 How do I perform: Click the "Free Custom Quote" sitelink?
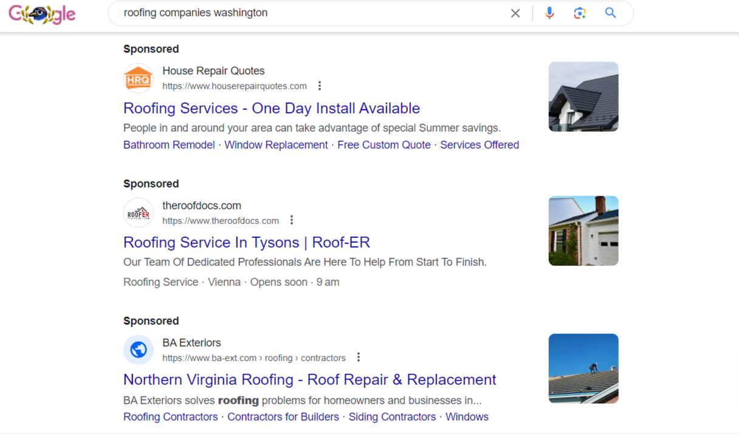coord(384,144)
